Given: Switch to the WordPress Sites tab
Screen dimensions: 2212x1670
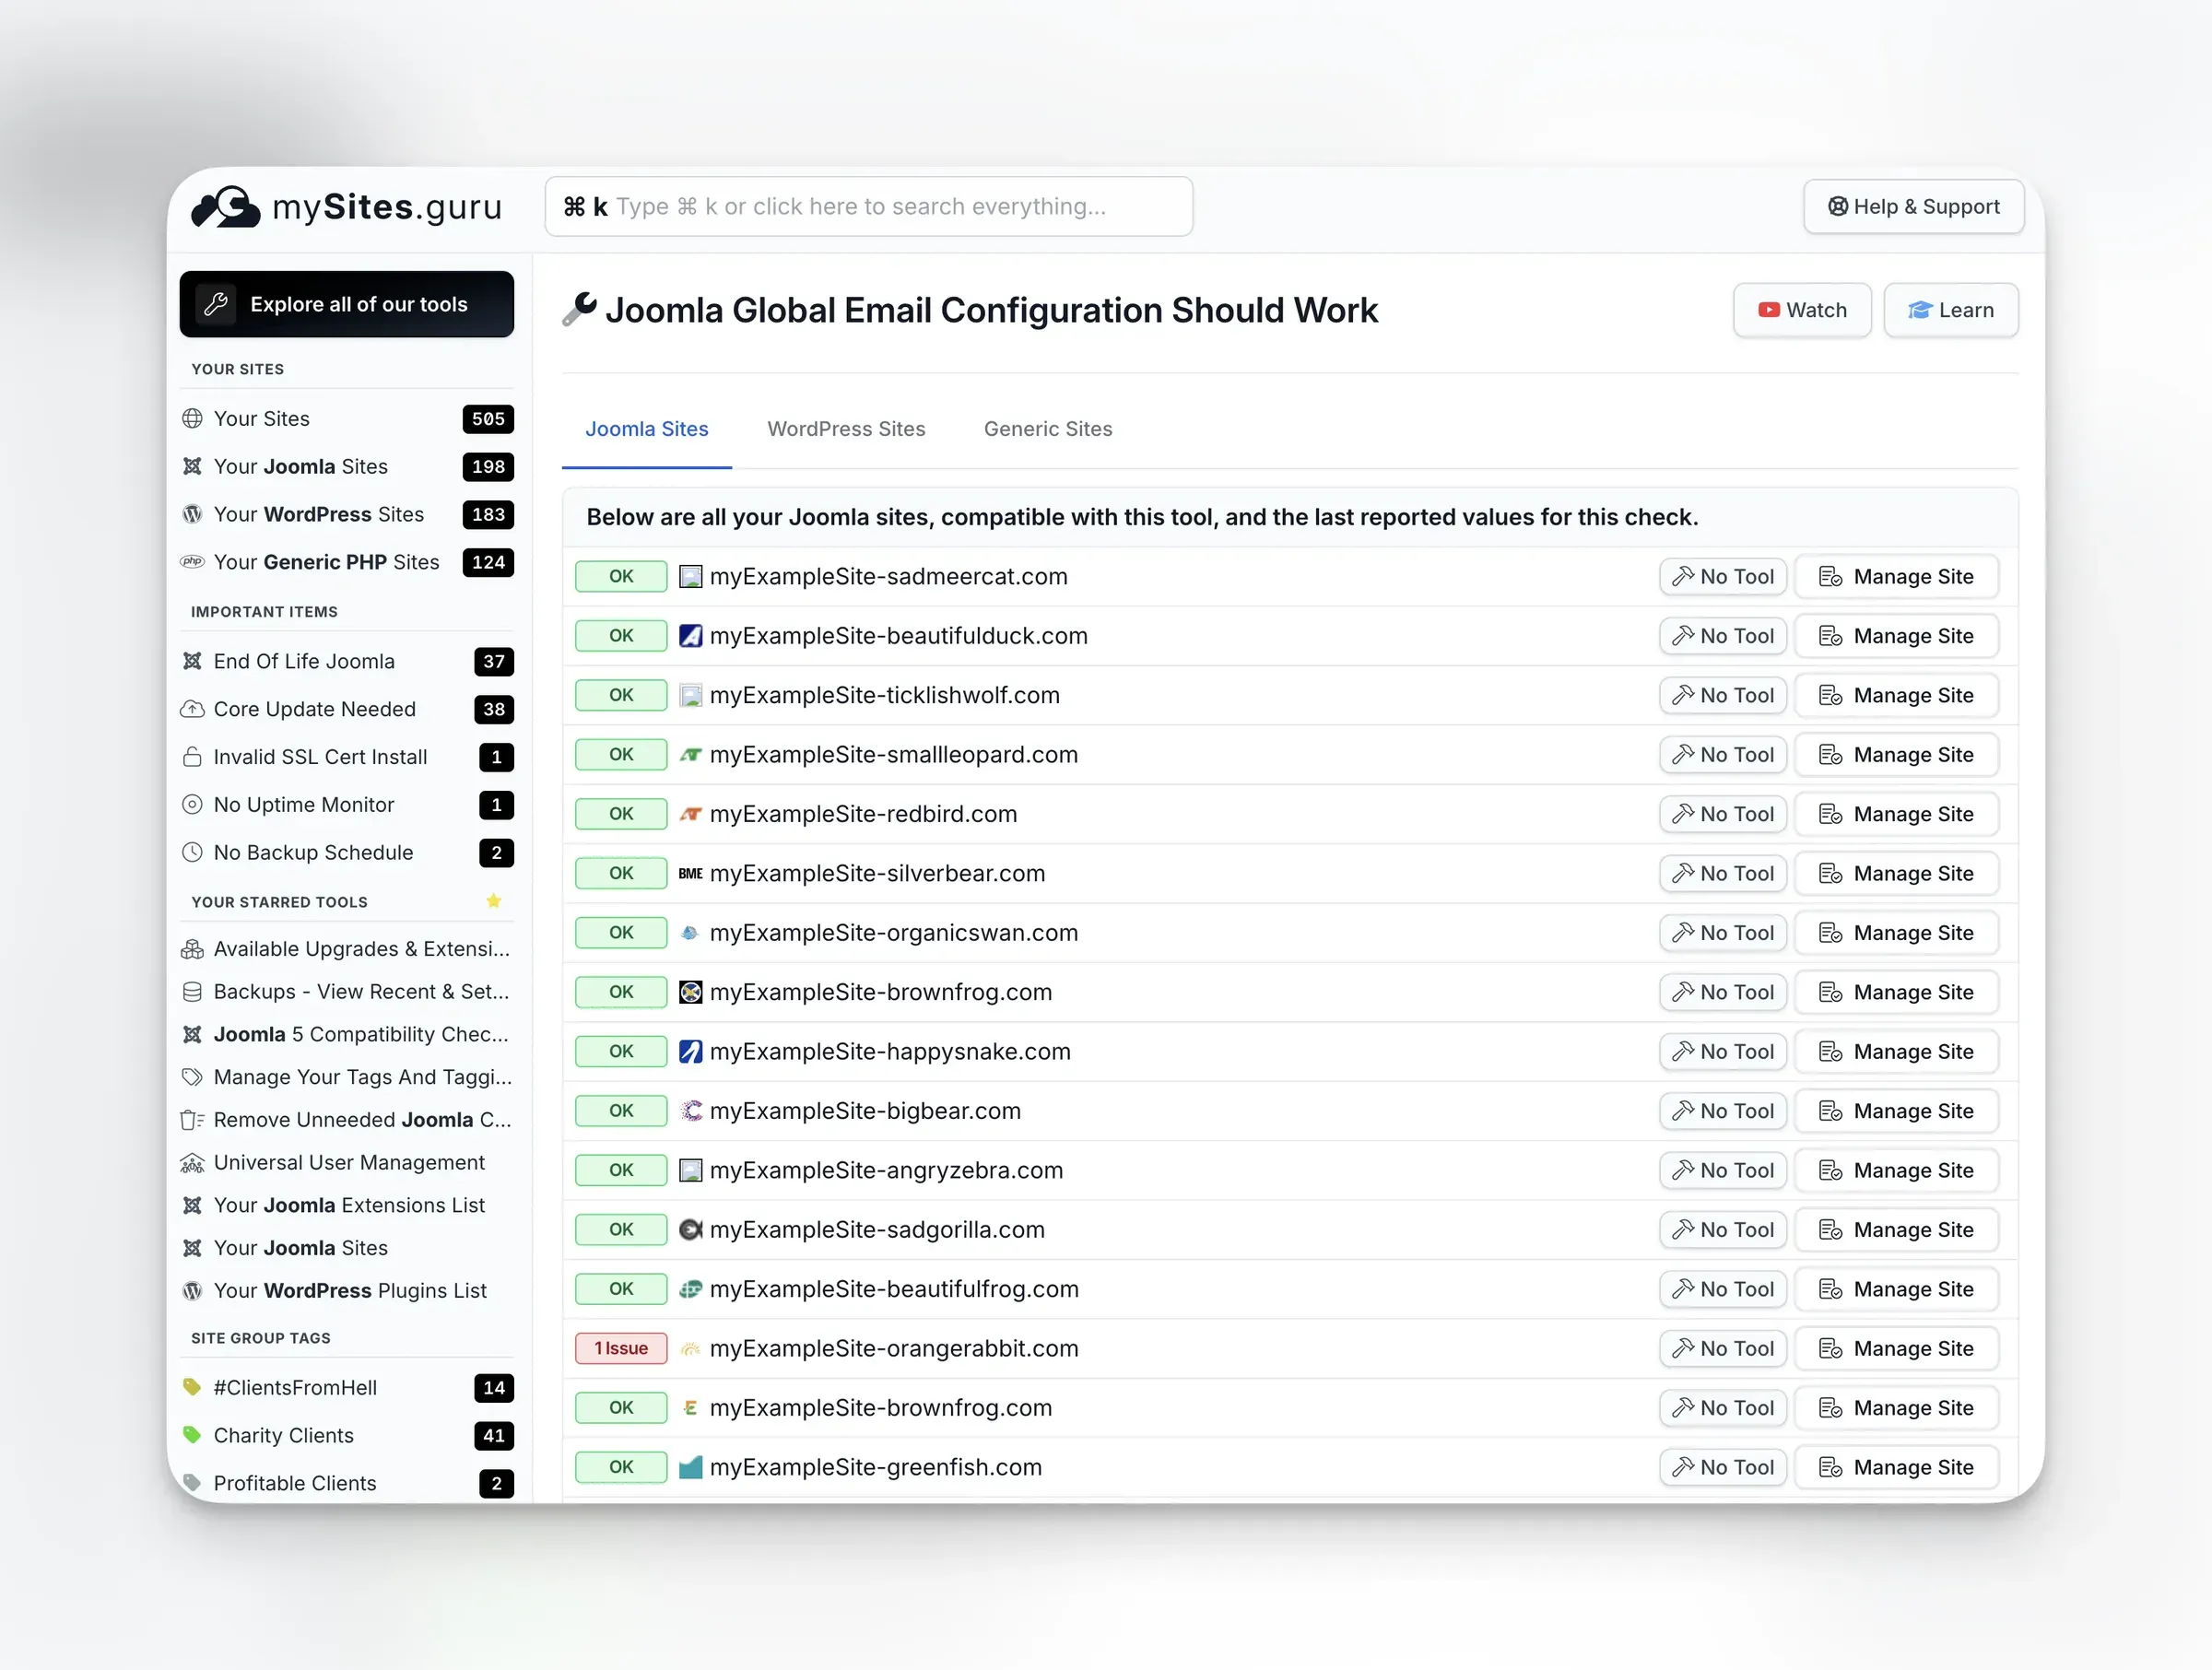Looking at the screenshot, I should pyautogui.click(x=846, y=428).
